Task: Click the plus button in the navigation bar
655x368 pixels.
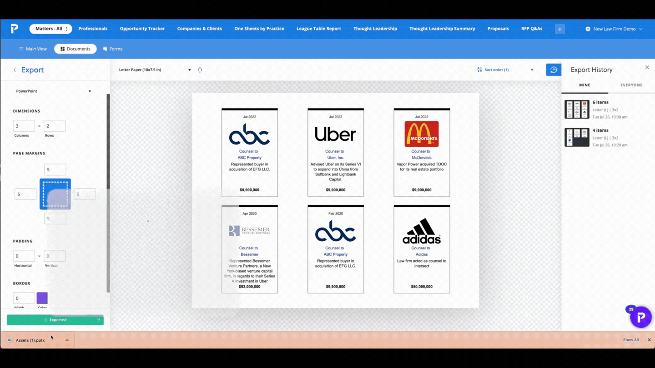Action: pyautogui.click(x=559, y=29)
